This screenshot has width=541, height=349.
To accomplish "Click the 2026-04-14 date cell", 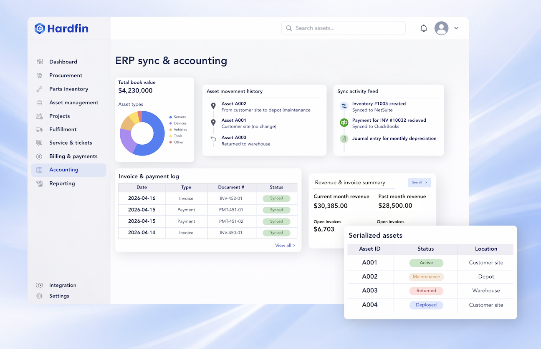I will tap(142, 233).
